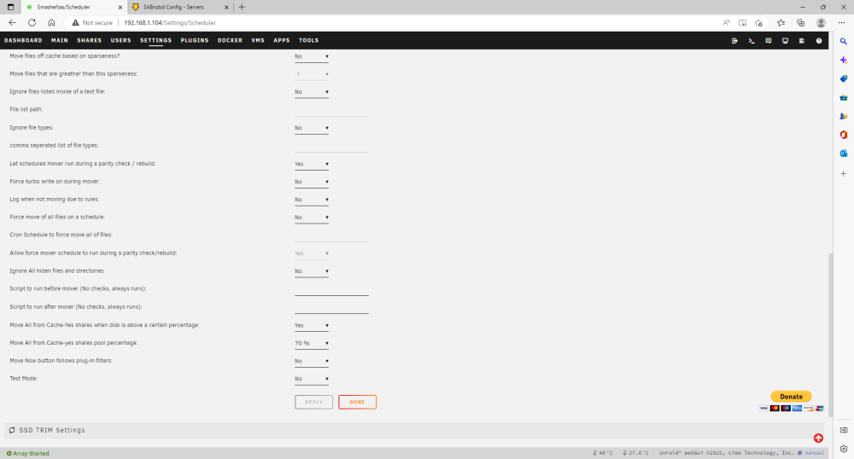Viewport: 854px width, 459px height.
Task: Open mover during parity check dropdown
Action: (x=312, y=165)
